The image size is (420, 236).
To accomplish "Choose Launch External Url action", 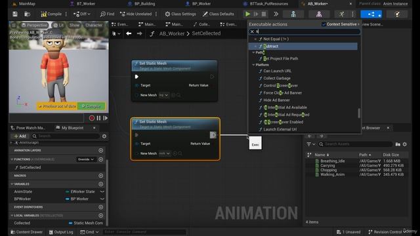I will 280,129.
